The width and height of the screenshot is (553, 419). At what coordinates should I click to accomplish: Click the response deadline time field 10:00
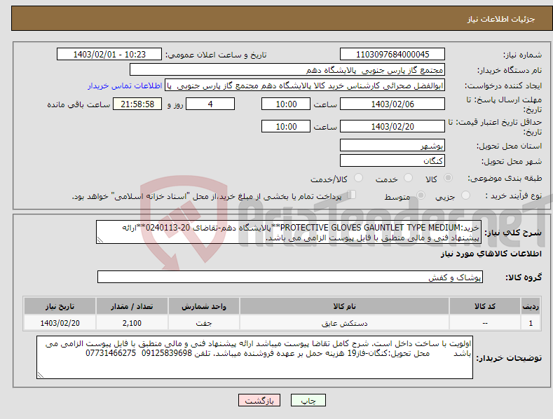tap(286, 104)
